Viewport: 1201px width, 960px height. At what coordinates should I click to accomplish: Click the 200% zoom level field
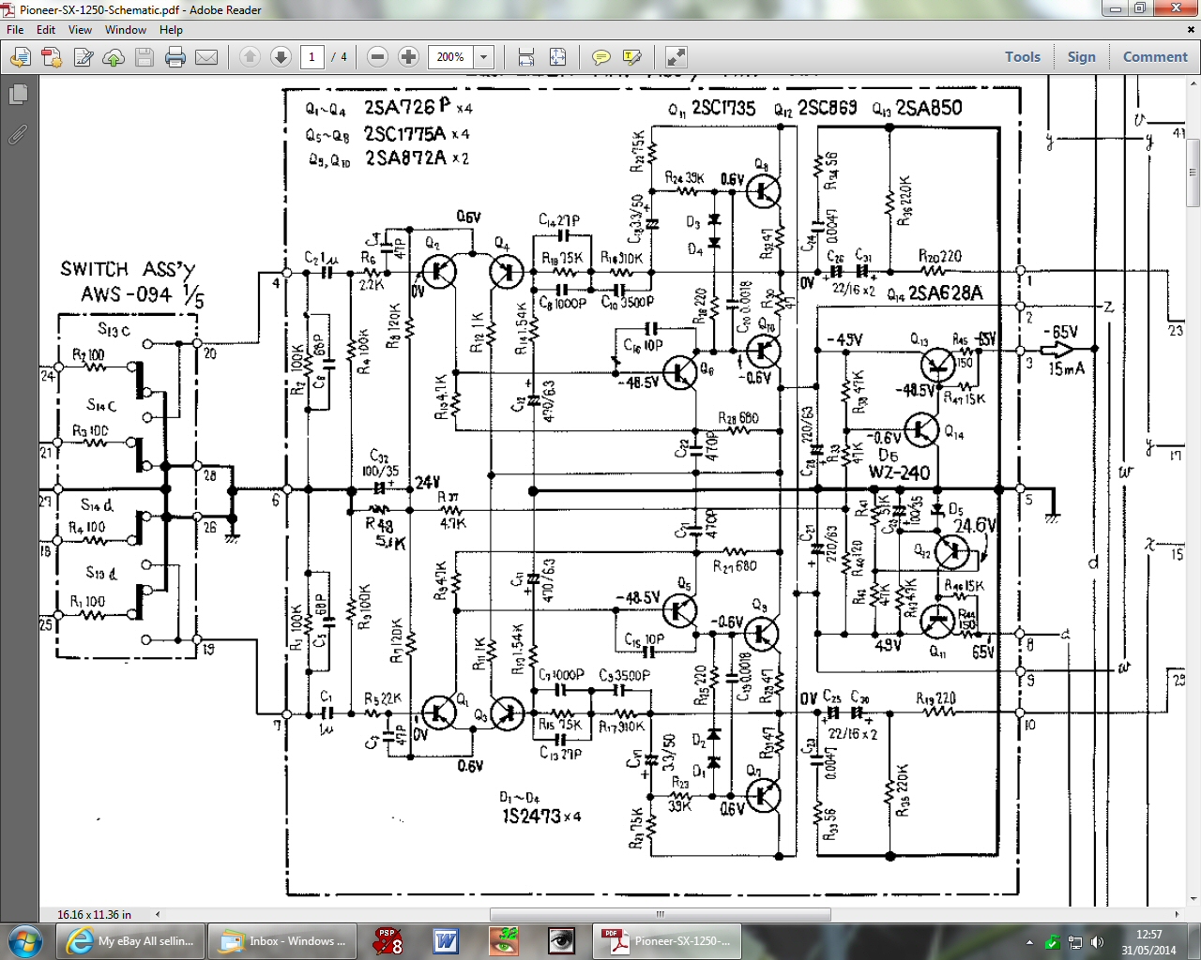[x=450, y=57]
